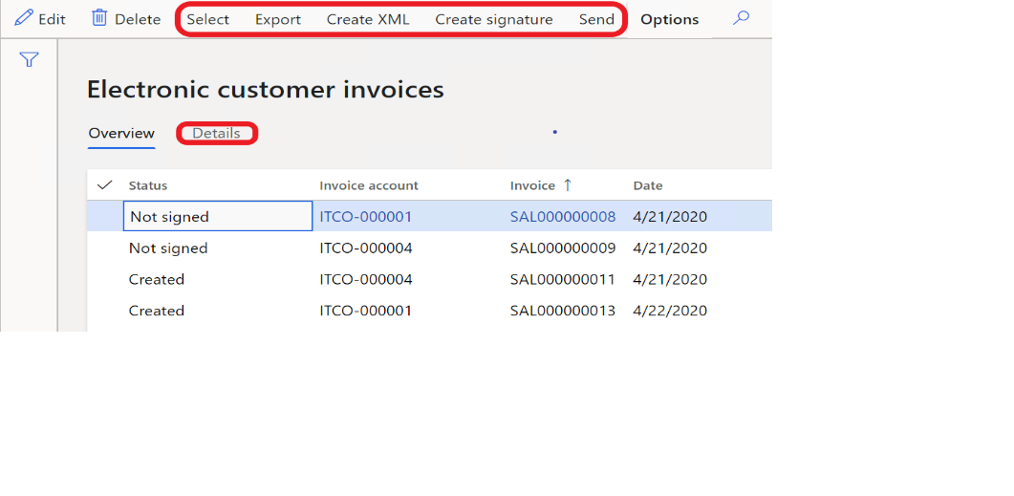Open the search magnifier in toolbar
The width and height of the screenshot is (1014, 496).
pos(741,18)
